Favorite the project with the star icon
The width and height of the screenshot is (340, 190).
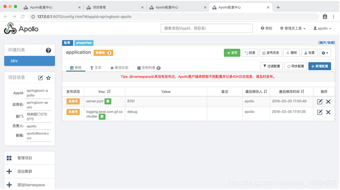click(49, 78)
